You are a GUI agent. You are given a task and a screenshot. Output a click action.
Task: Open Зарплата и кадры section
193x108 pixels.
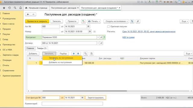click(x=11, y=55)
